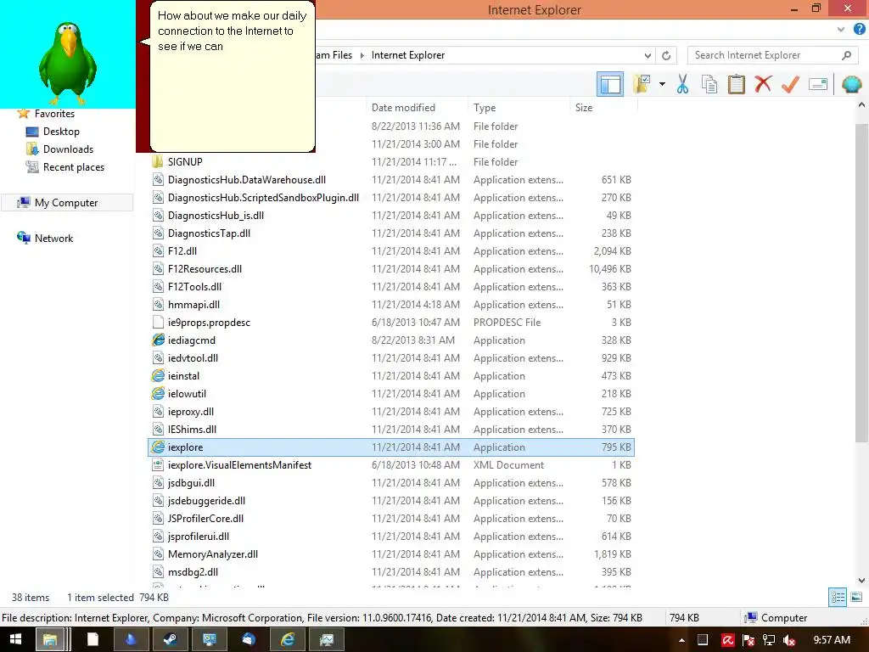Click the iediagcmd application icon

point(158,340)
